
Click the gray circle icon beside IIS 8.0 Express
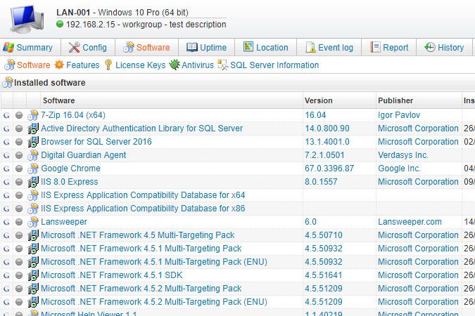coord(19,182)
